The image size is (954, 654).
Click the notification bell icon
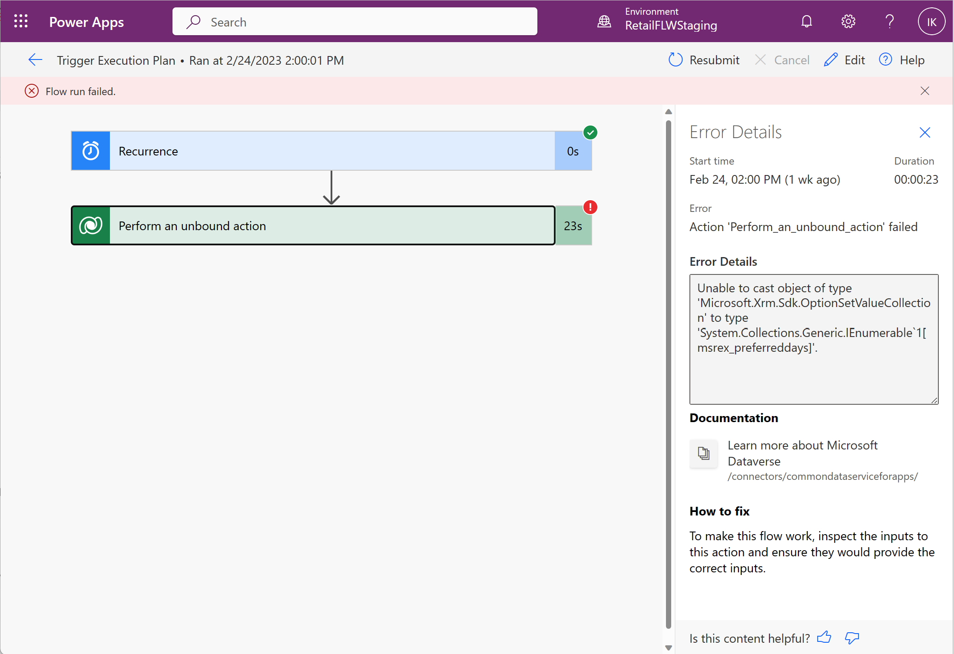coord(806,21)
